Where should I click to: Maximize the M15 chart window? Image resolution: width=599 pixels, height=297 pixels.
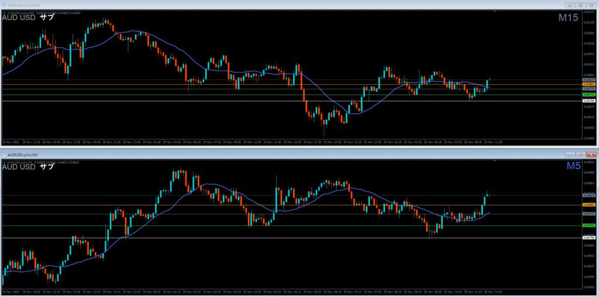581,5
